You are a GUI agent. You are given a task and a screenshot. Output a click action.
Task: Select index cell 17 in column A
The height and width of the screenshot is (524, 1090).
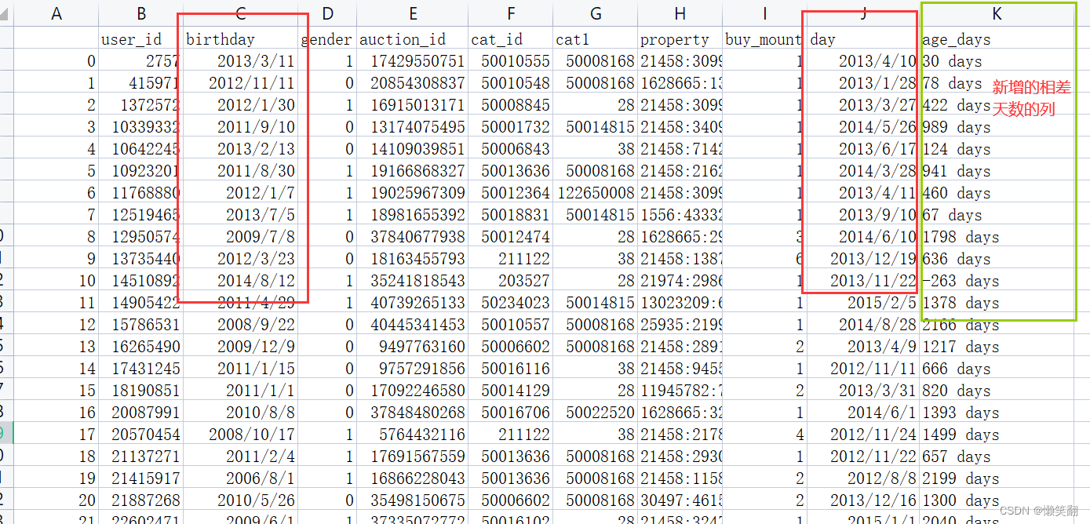pyautogui.click(x=56, y=435)
